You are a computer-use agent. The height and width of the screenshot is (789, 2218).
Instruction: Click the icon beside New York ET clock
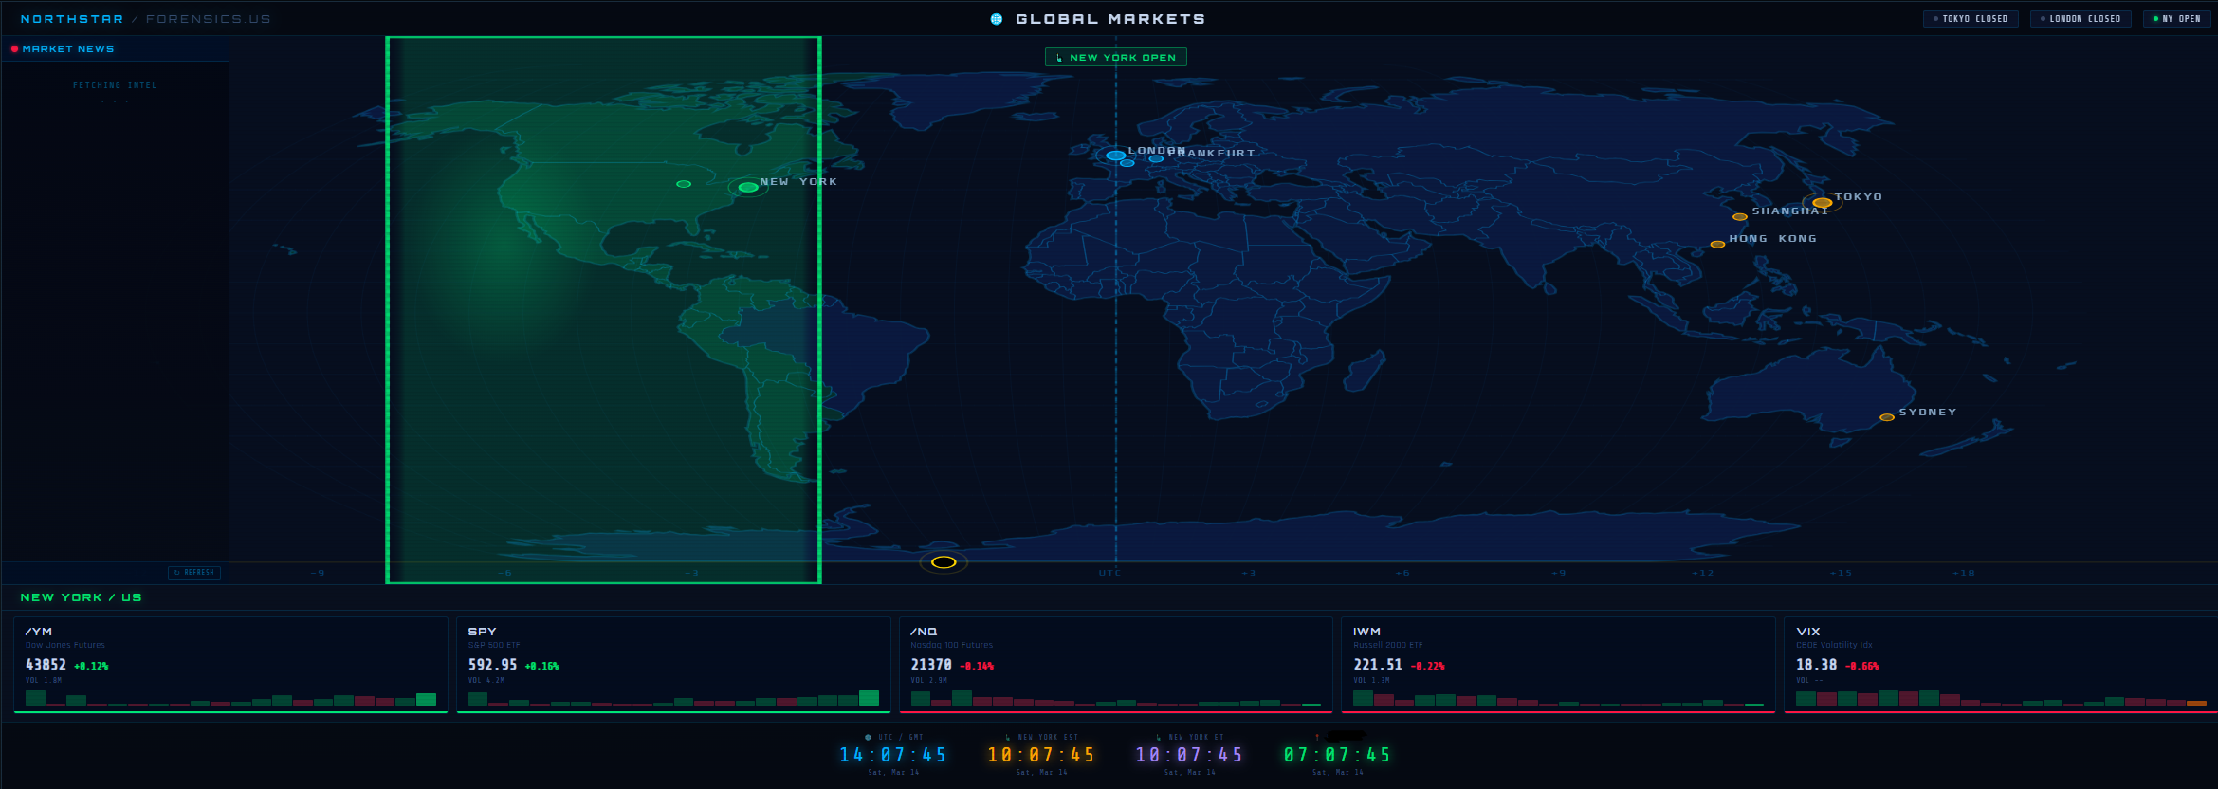[1158, 737]
